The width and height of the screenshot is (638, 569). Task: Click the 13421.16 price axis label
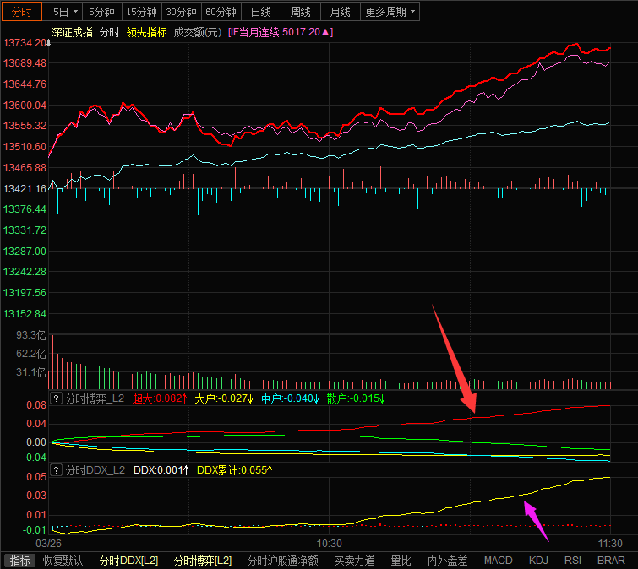coord(25,188)
